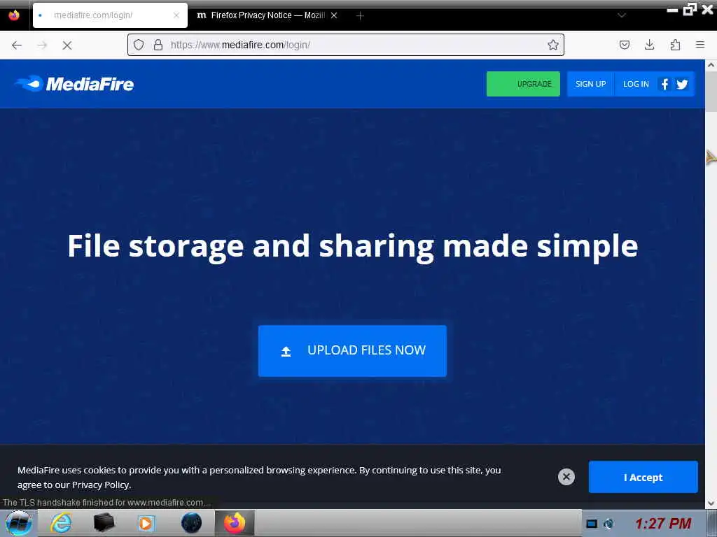This screenshot has height=537, width=717.
Task: Open the black box taskbar icon
Action: 104,523
